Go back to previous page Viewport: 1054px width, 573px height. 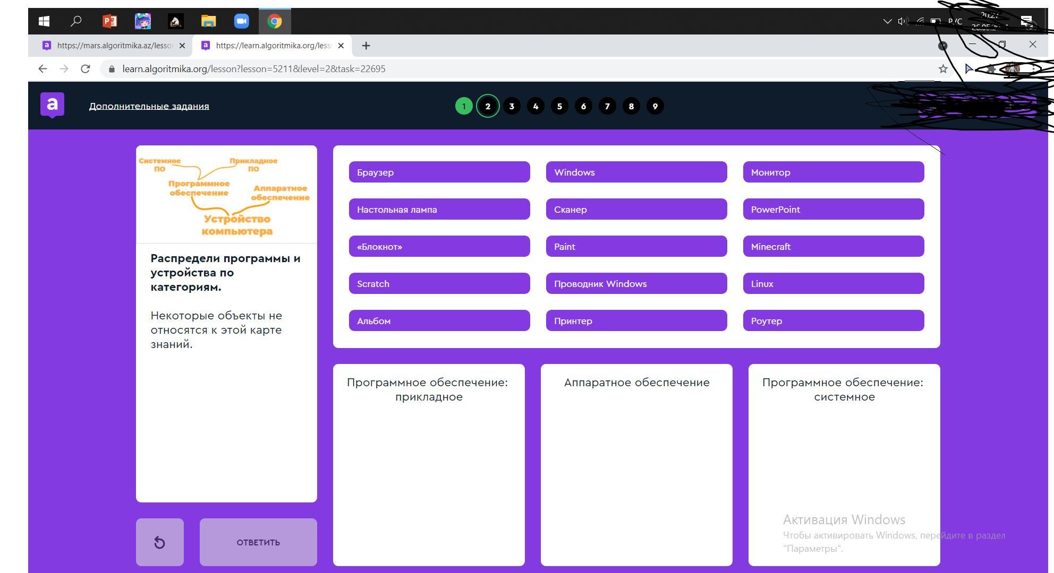click(43, 69)
